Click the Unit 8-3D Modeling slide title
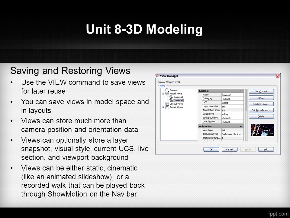This screenshot has height=218, width=290. (x=144, y=29)
